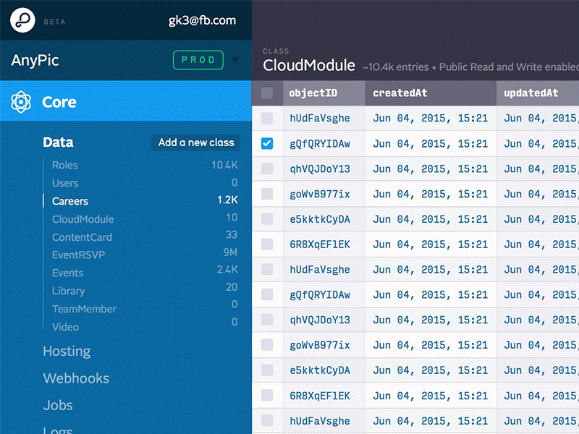This screenshot has width=579, height=434.
Task: Select the ContentCard class
Action: pos(82,237)
